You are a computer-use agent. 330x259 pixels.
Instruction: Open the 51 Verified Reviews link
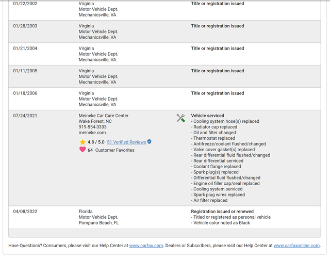pyautogui.click(x=126, y=142)
